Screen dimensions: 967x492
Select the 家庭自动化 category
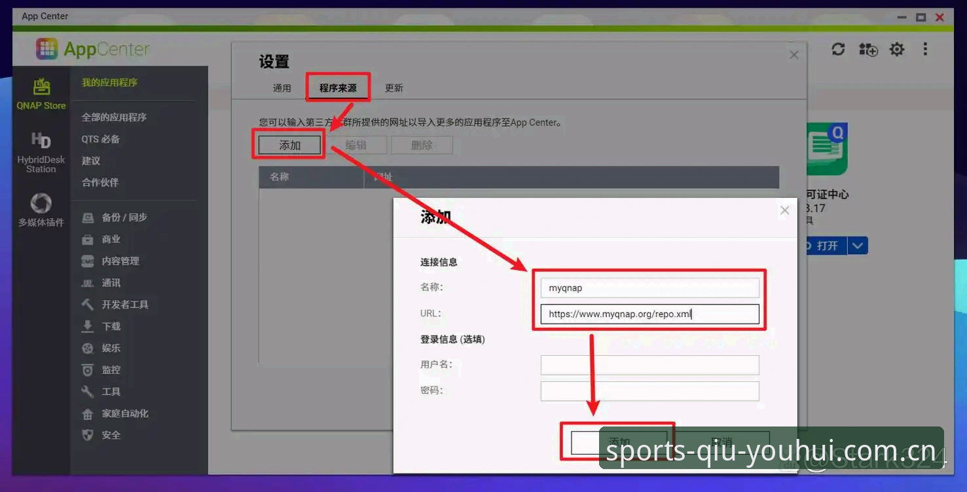pyautogui.click(x=115, y=413)
